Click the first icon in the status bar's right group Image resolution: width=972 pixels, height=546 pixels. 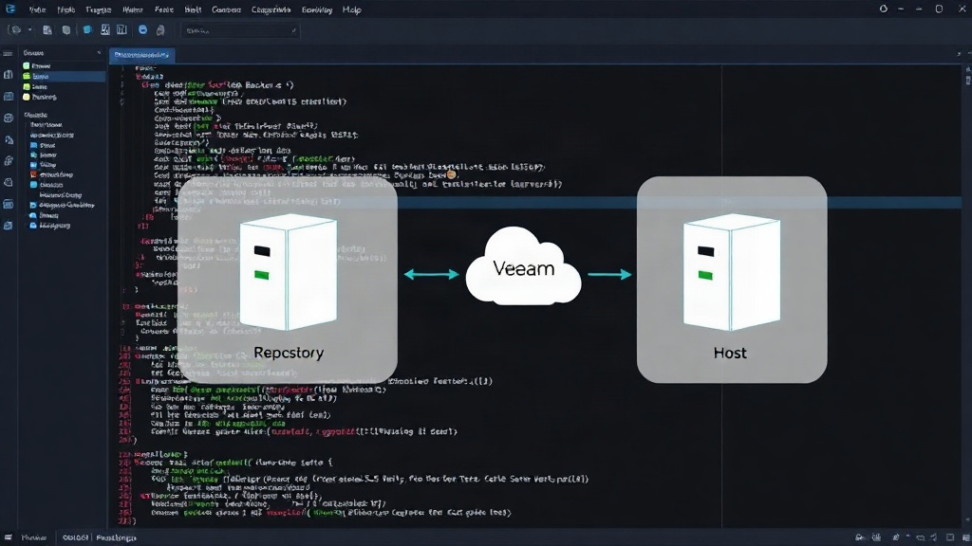[860, 538]
